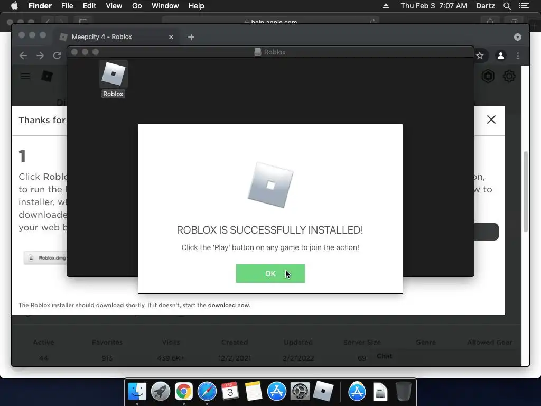Close the Meepcity 4 - Roblox tab

click(171, 37)
